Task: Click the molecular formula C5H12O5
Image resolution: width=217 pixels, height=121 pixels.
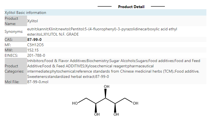Action: (35, 45)
